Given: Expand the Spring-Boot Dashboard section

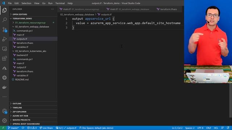Looking at the screenshot, I should [26, 124].
